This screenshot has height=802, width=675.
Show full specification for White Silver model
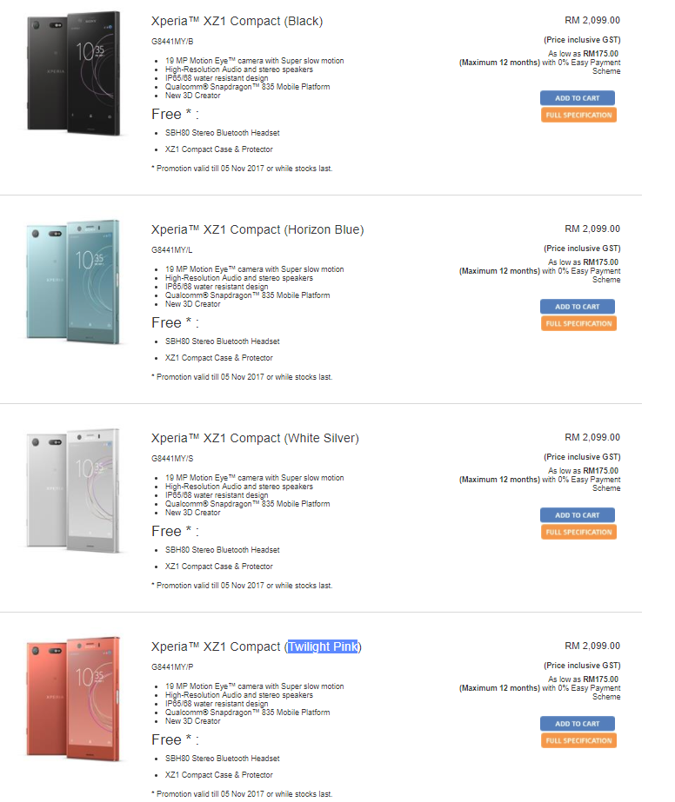(x=578, y=532)
